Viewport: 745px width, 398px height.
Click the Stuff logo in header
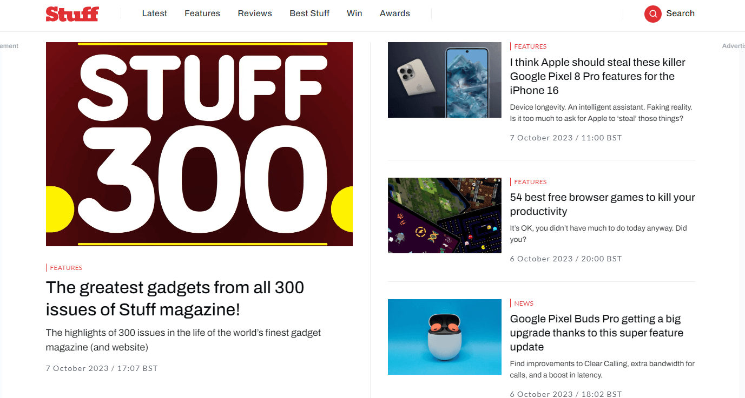pos(72,14)
